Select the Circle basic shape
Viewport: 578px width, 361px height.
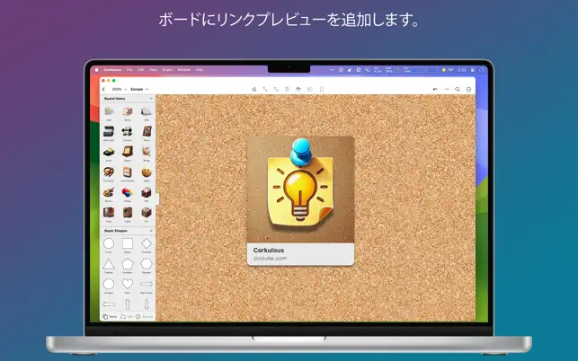pyautogui.click(x=109, y=243)
